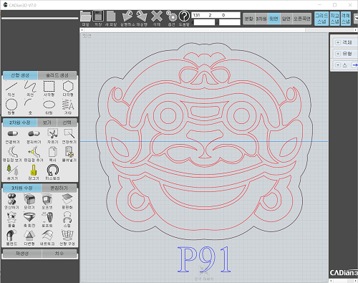358x283 pixels.
Task: Toggle the grid snap (그리드 스냅) button
Action: [x=321, y=19]
